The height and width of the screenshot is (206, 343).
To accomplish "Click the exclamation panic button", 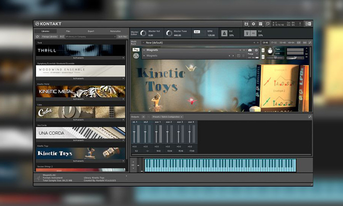I will tap(300, 24).
